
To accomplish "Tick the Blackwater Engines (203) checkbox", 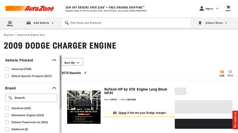I will coord(7,115).
